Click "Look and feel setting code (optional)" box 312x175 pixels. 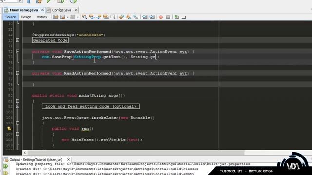[x=91, y=106]
